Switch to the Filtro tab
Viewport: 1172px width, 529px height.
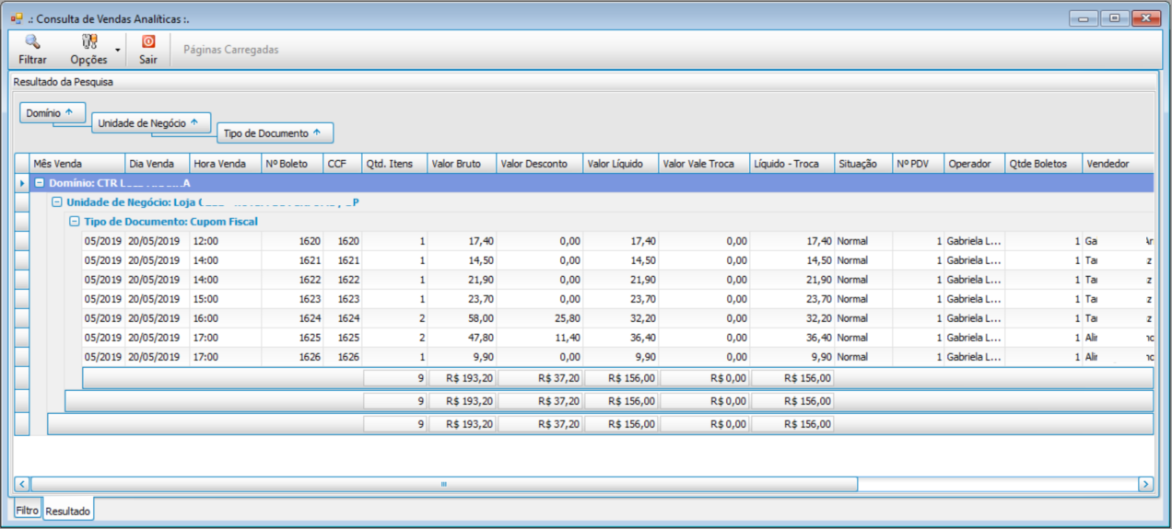tap(27, 509)
